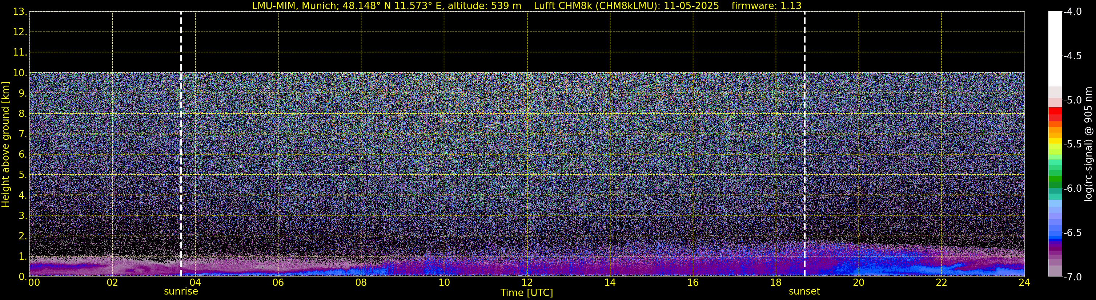Click the time axis tick '24'
The image size is (1096, 300).
[1024, 283]
